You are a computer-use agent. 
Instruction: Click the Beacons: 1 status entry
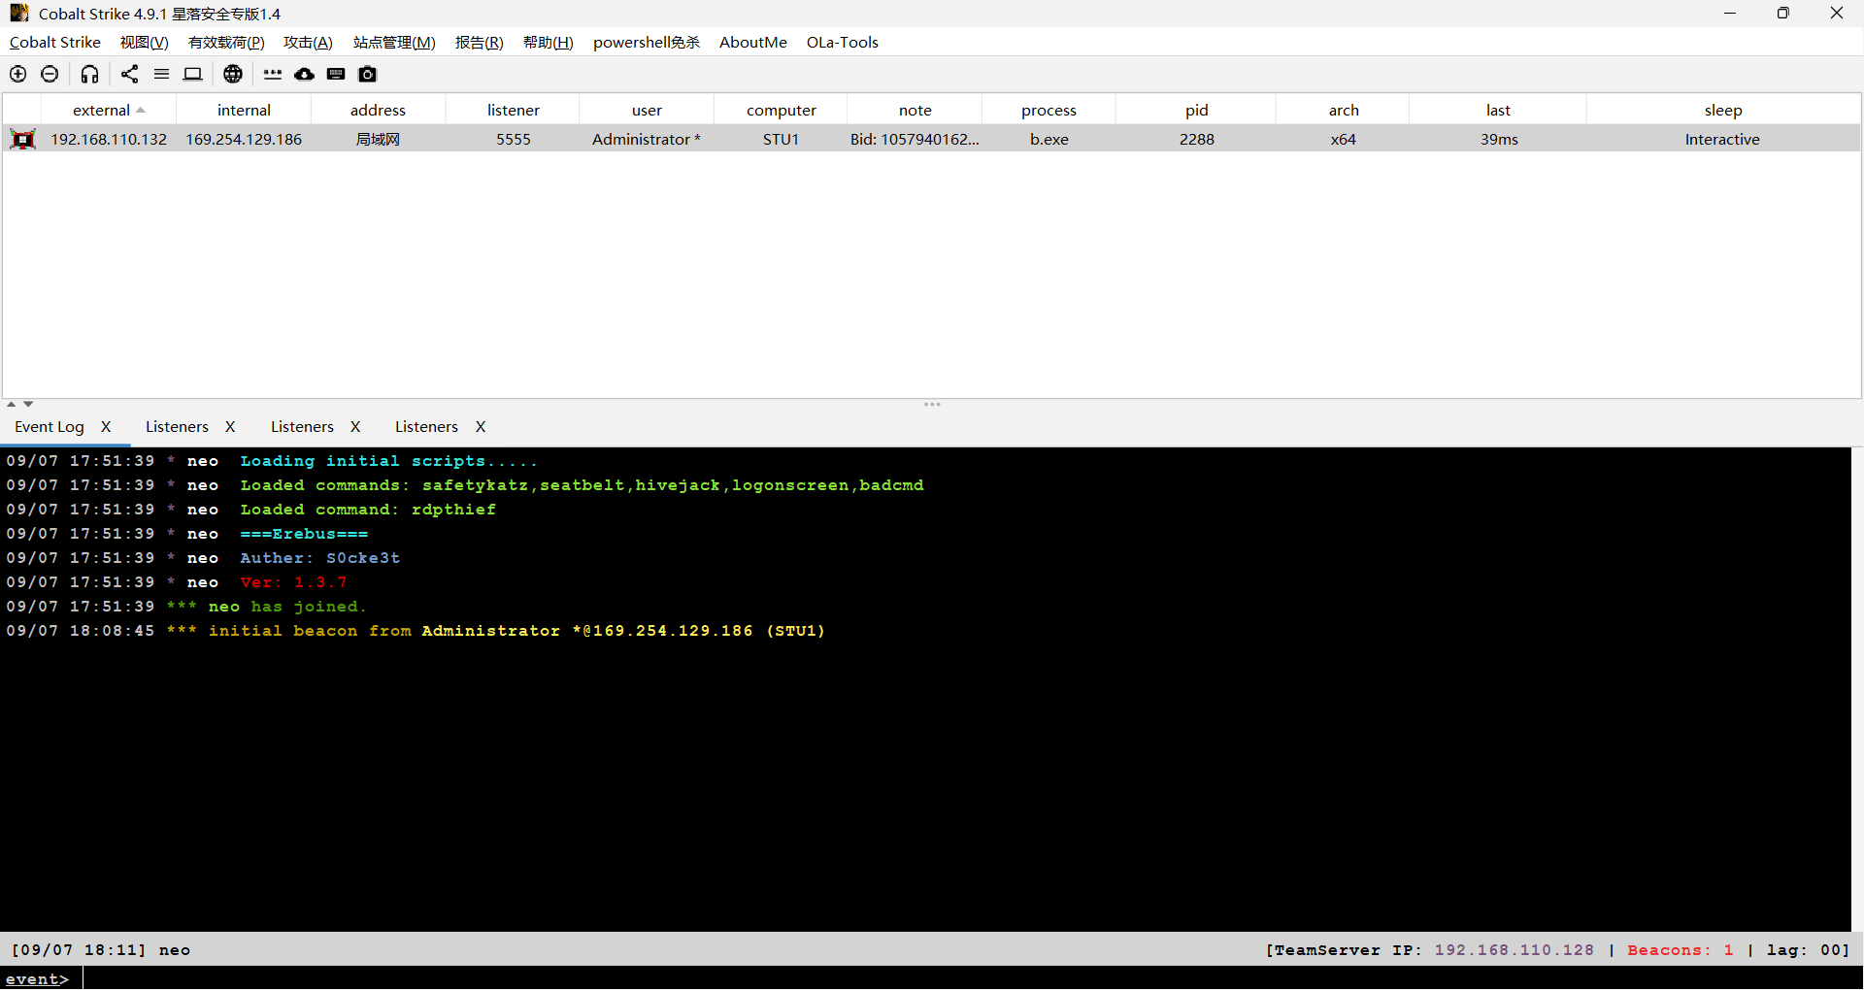1681,950
